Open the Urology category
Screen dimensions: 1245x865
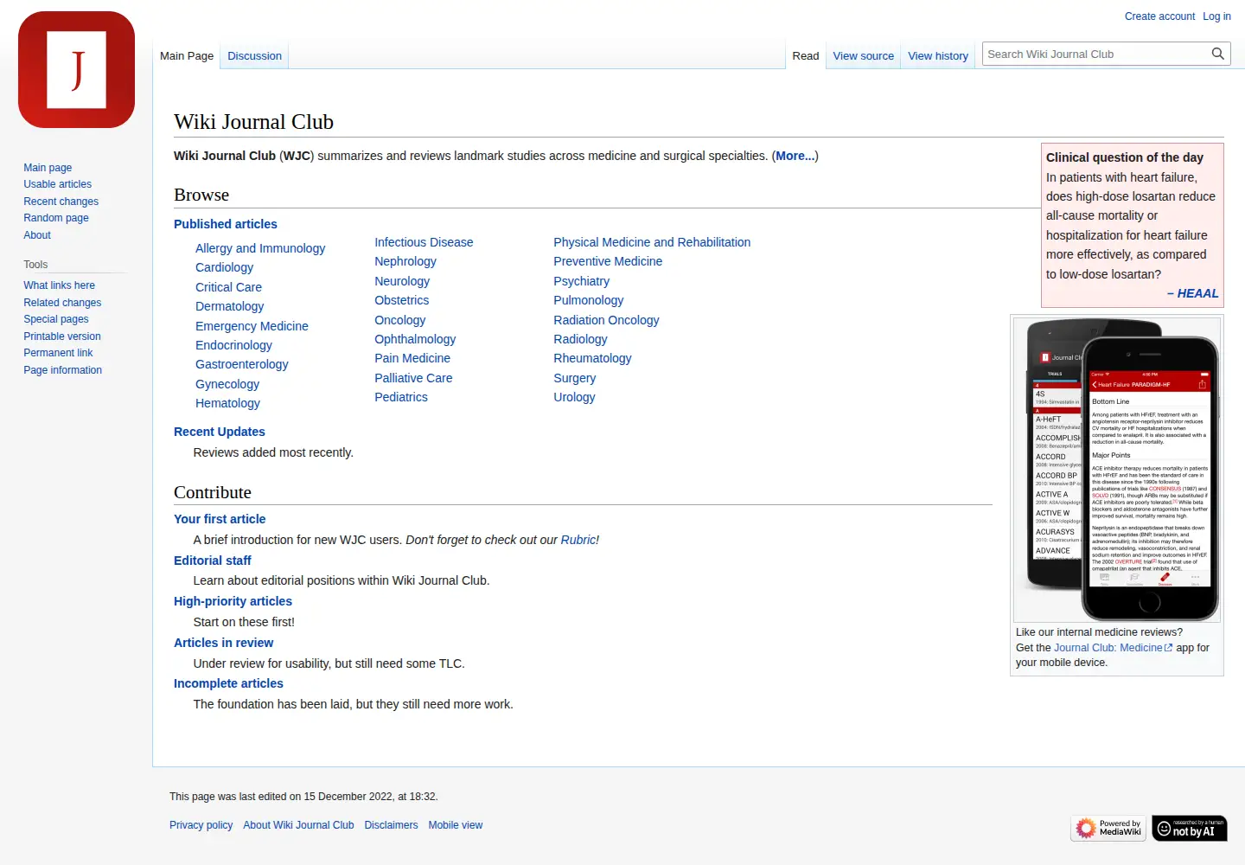point(574,397)
